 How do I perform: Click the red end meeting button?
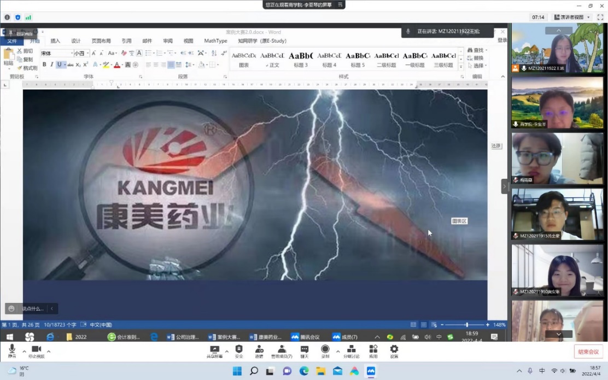tap(588, 352)
